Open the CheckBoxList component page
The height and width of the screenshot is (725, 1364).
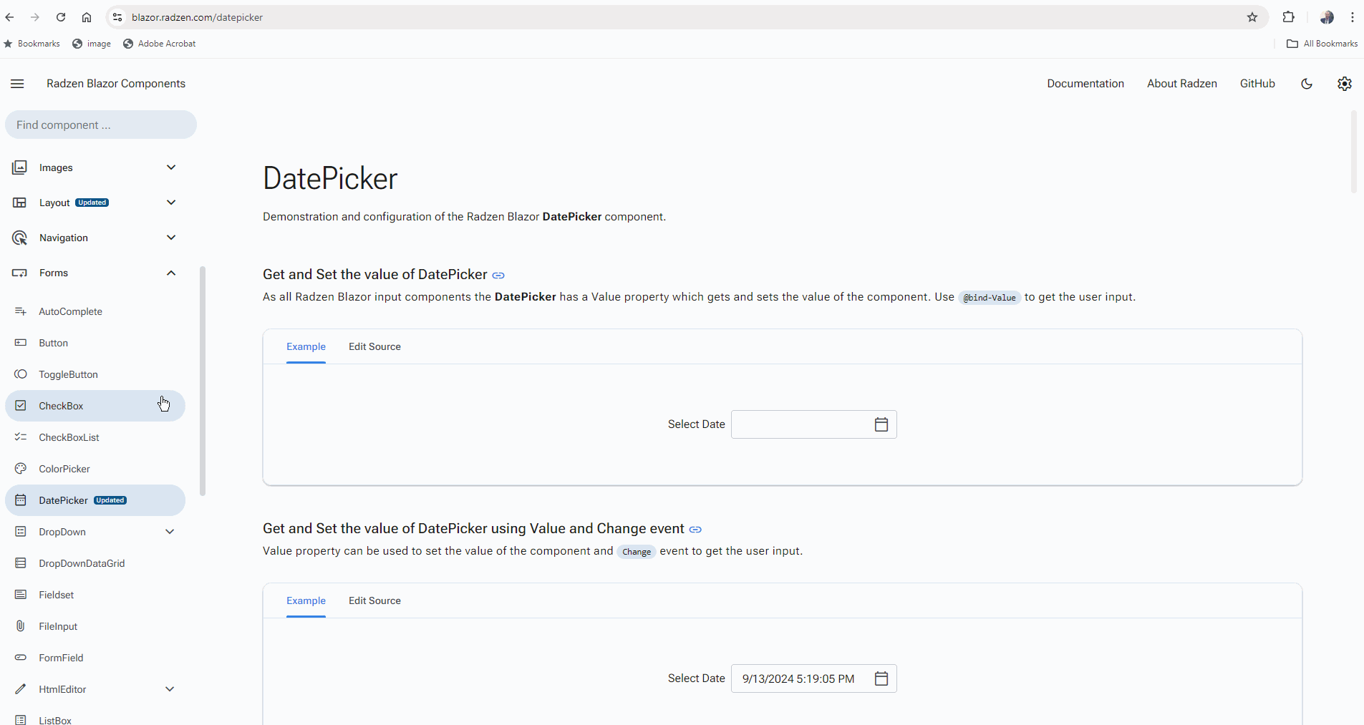click(x=95, y=437)
